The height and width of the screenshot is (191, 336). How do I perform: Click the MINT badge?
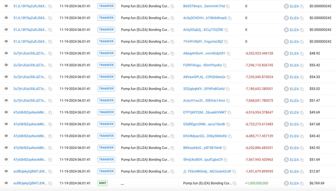pyautogui.click(x=102, y=183)
